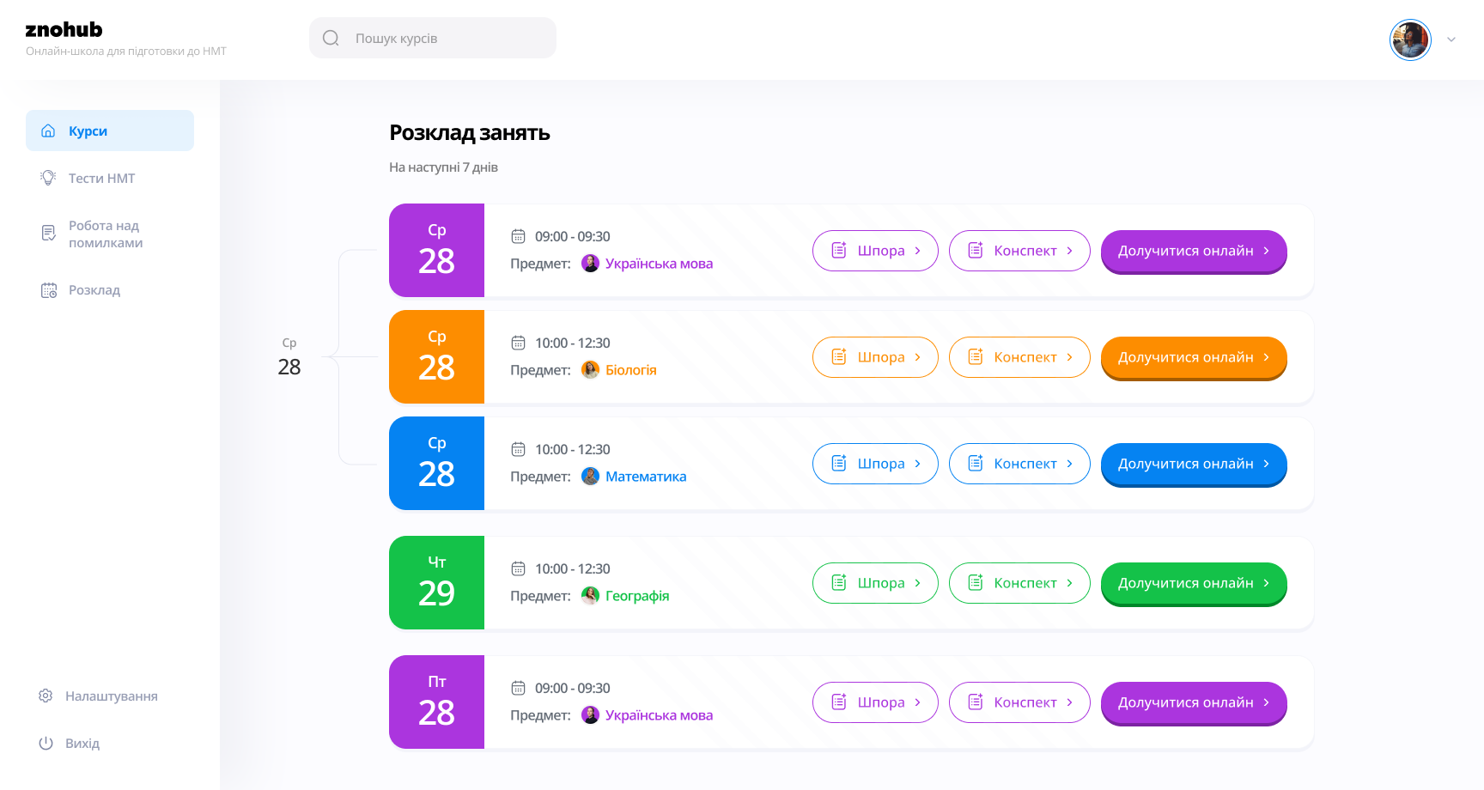
Task: Select the green Чт 29 date tile
Action: pyautogui.click(x=436, y=583)
